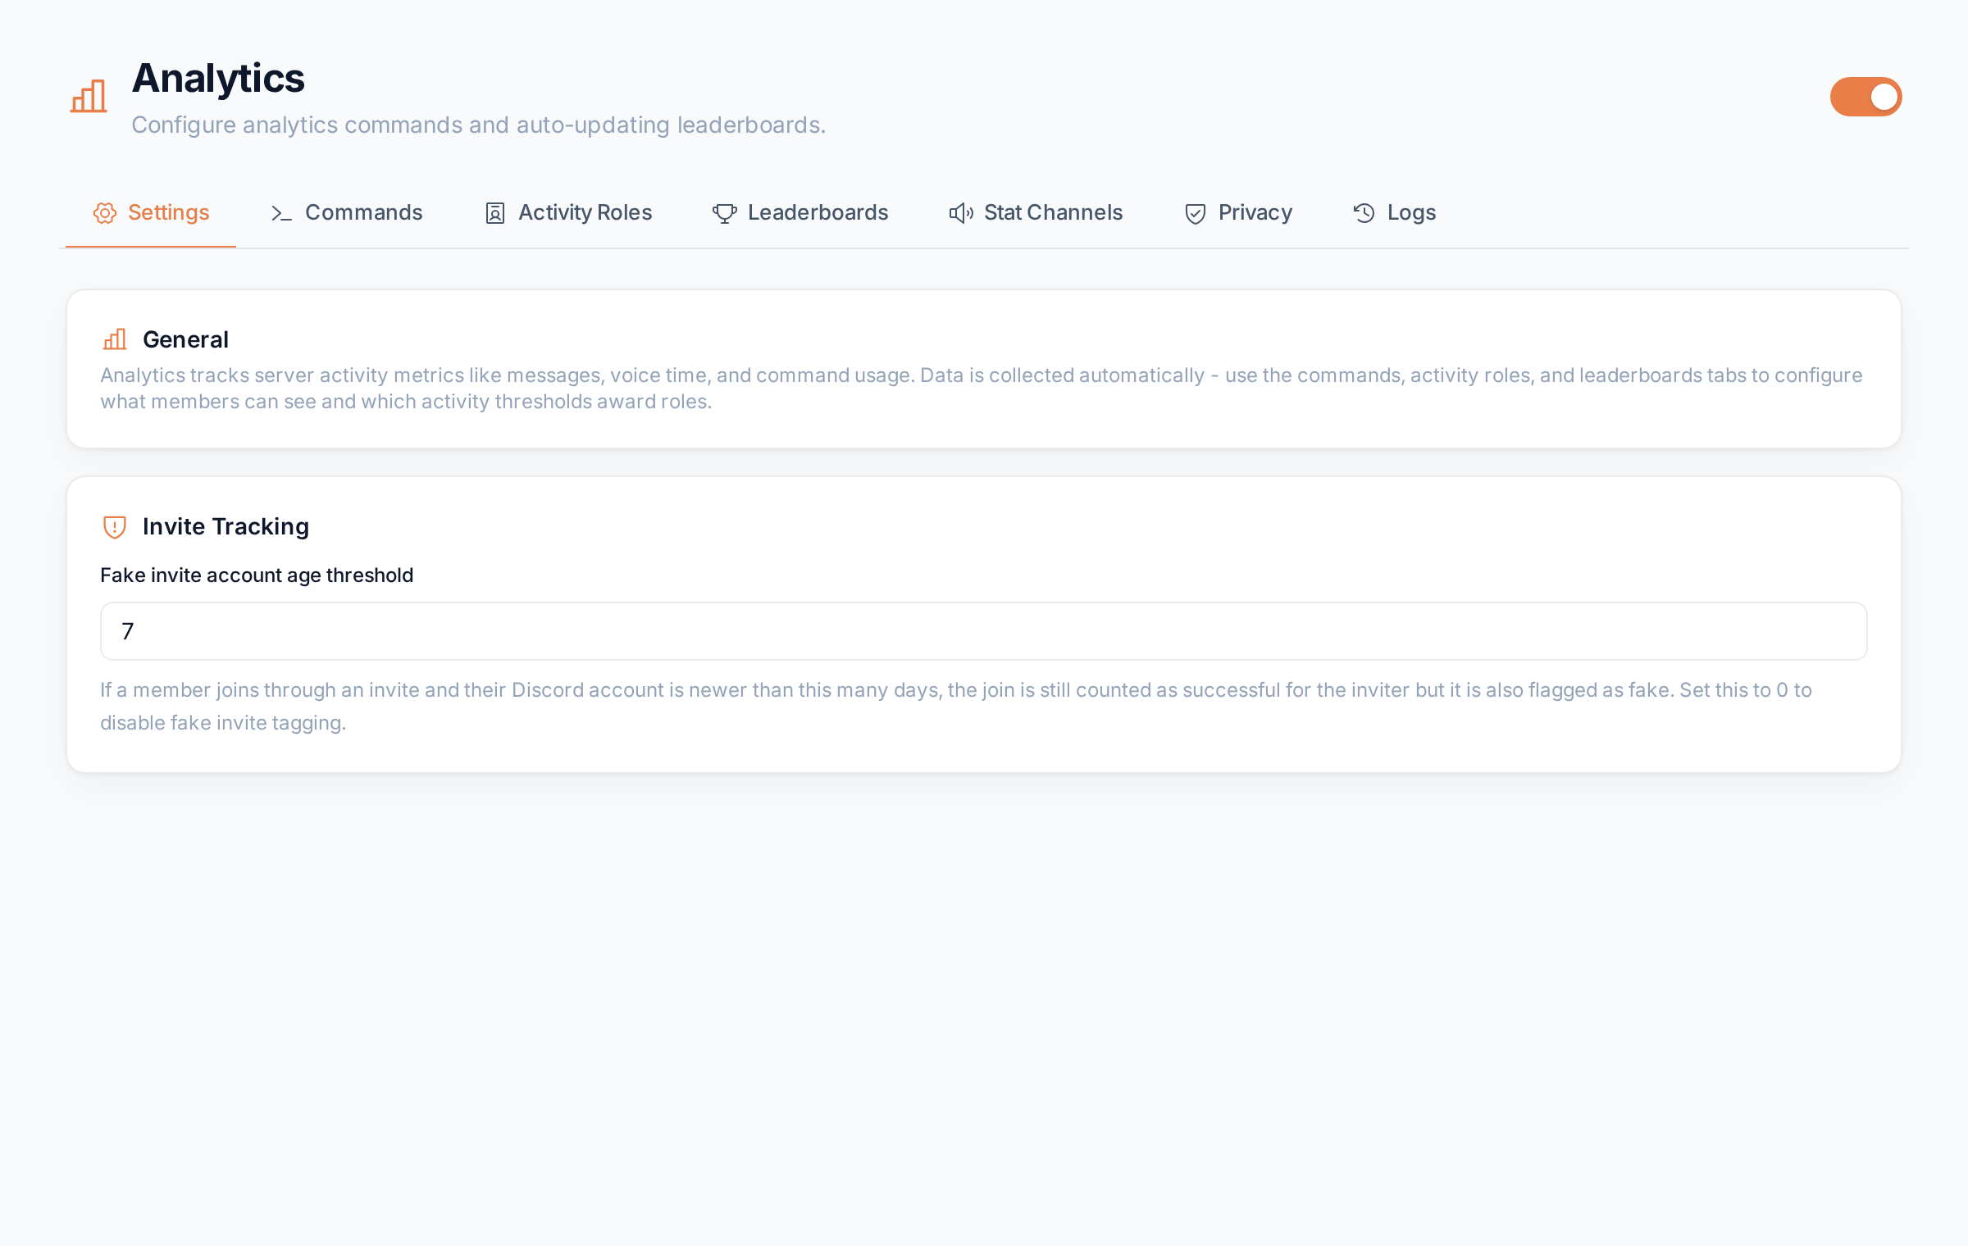Click the 'If a member joins' help text
Image resolution: width=1968 pixels, height=1246 pixels.
pyautogui.click(x=956, y=707)
